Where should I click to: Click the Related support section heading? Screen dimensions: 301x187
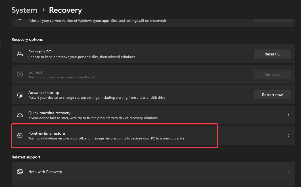26,157
